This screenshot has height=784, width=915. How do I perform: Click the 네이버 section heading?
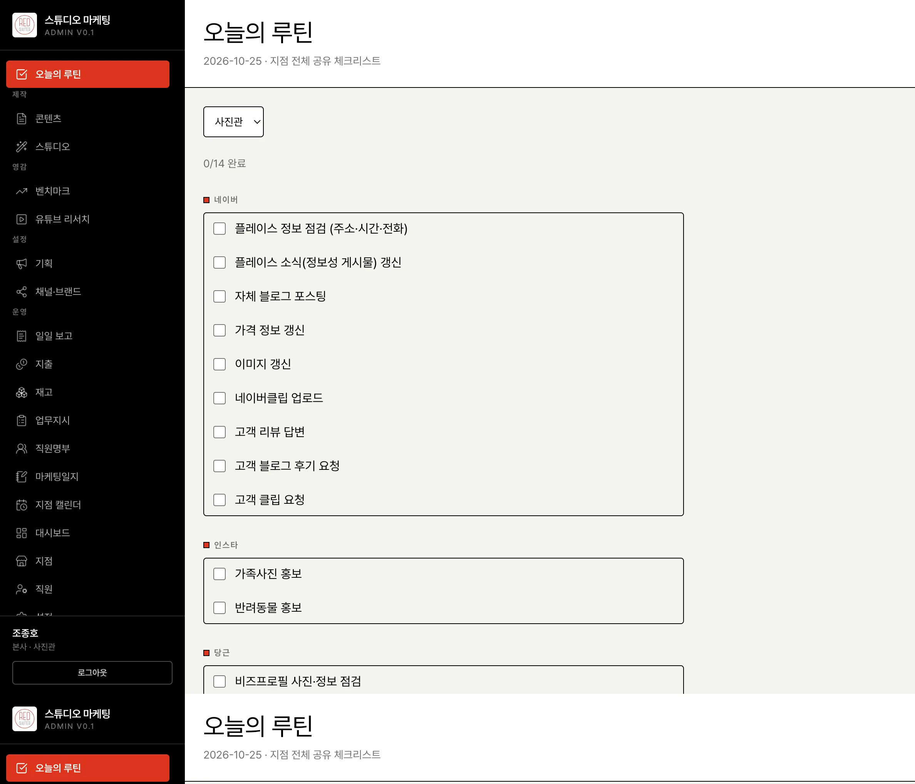coord(226,200)
